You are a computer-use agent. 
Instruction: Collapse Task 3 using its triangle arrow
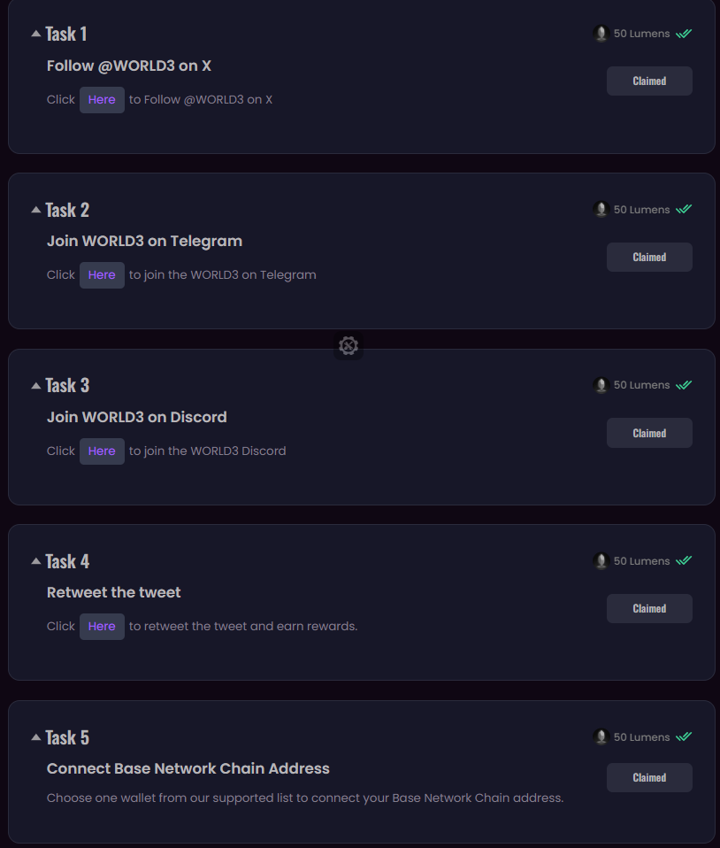(x=35, y=385)
